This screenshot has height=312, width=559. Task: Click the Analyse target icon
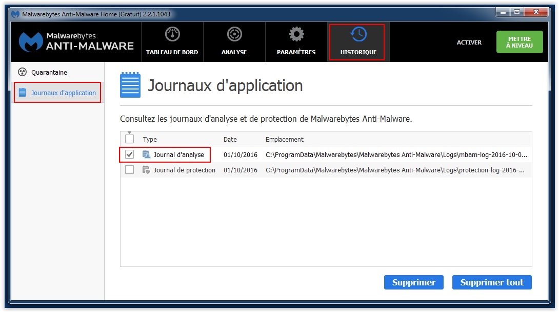(234, 34)
